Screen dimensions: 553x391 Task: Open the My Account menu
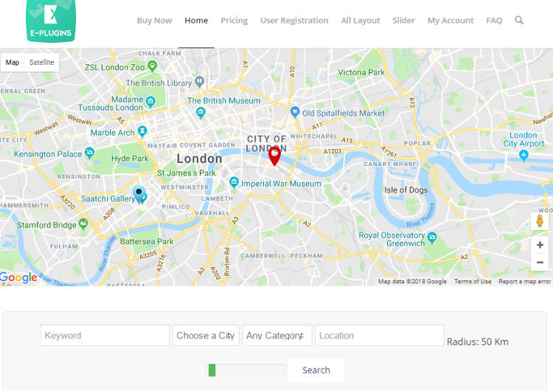(x=451, y=21)
